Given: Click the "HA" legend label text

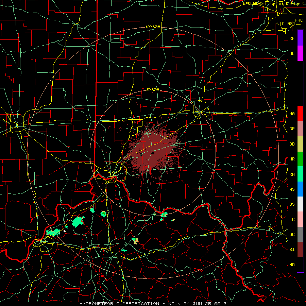Looking at the screenshot, I should pos(292,114).
